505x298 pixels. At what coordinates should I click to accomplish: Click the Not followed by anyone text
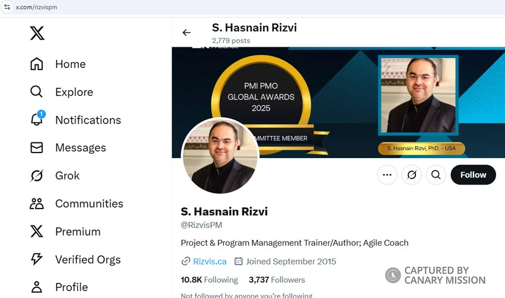[246, 295]
